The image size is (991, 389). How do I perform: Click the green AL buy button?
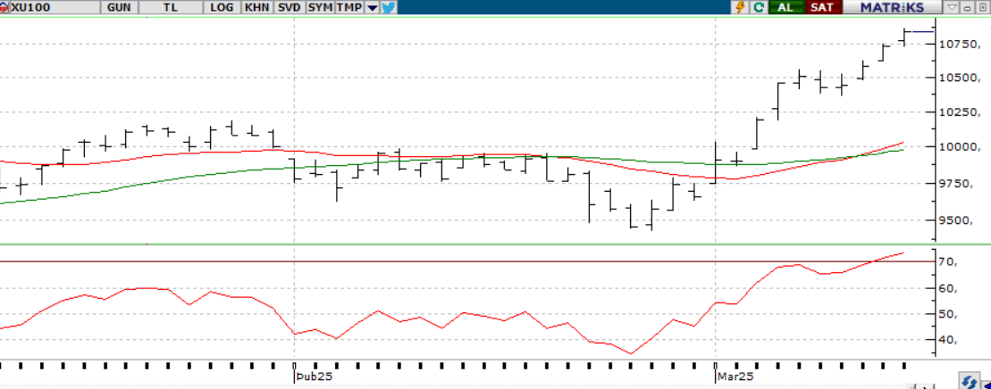tap(785, 7)
